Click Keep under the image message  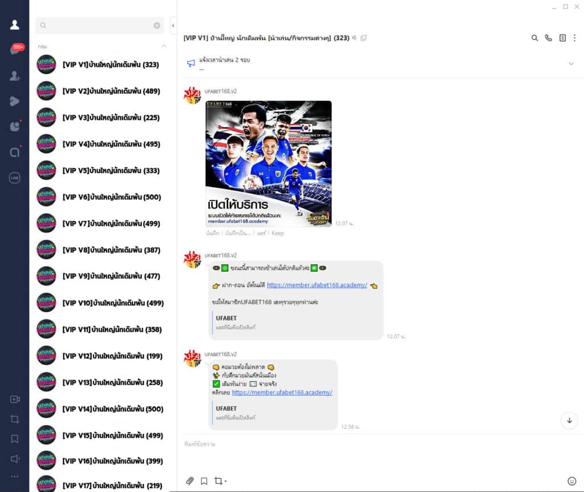[278, 233]
